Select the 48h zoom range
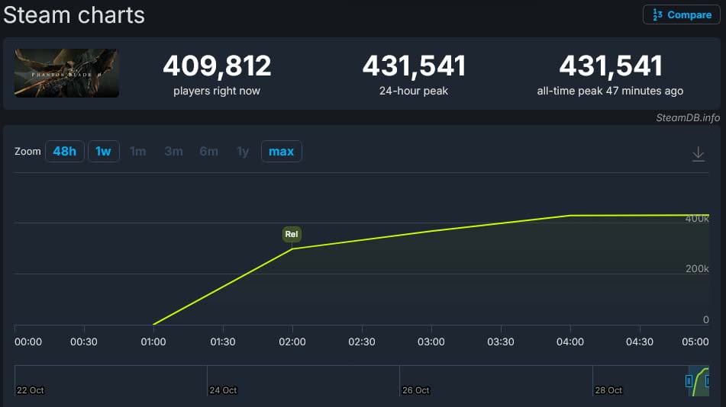The width and height of the screenshot is (726, 407). coord(65,151)
